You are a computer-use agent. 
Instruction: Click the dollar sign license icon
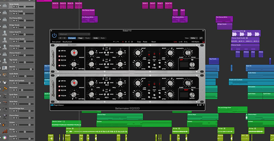pos(198,105)
